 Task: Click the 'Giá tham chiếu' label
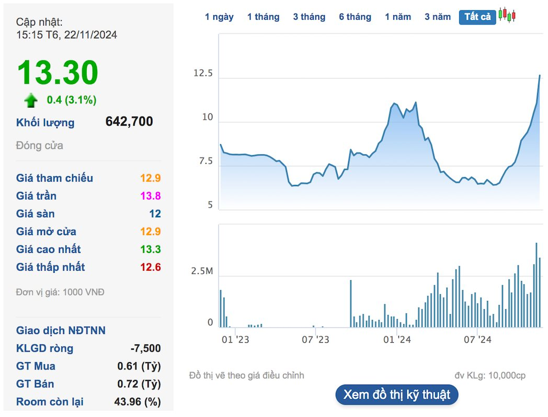coord(54,178)
